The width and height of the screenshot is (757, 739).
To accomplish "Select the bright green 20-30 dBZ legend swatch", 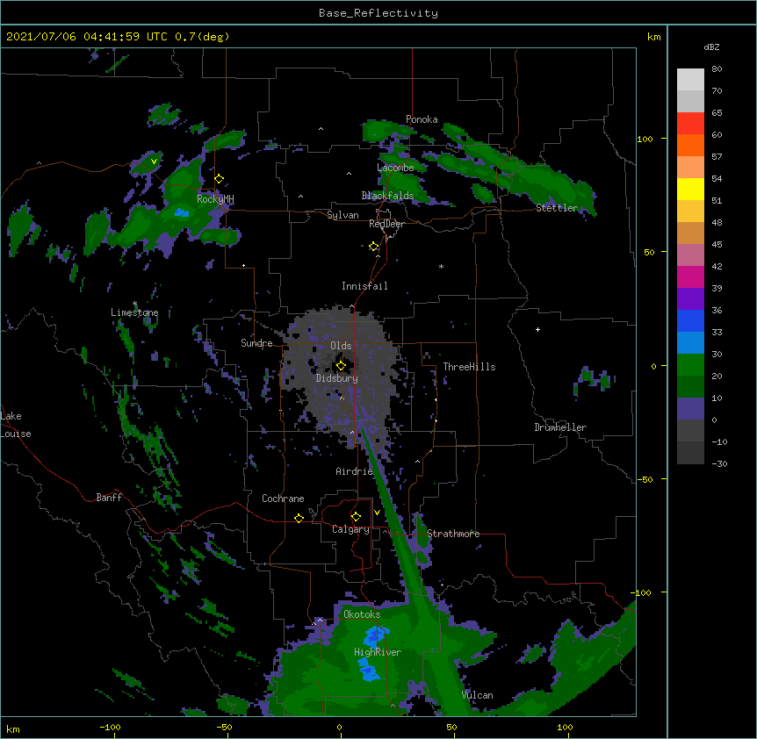I will pos(690,365).
